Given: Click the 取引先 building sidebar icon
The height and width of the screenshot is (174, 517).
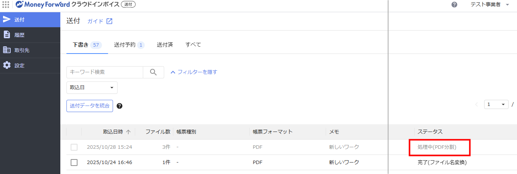Looking at the screenshot, I should (x=7, y=50).
